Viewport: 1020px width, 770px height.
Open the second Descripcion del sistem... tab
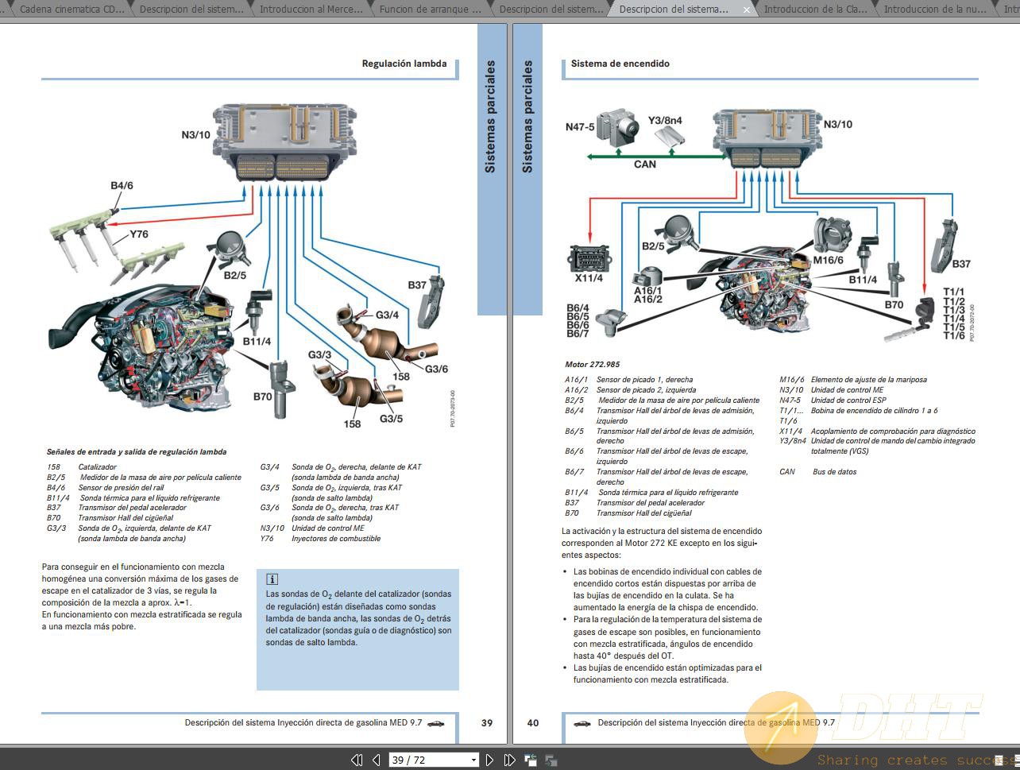(x=551, y=10)
